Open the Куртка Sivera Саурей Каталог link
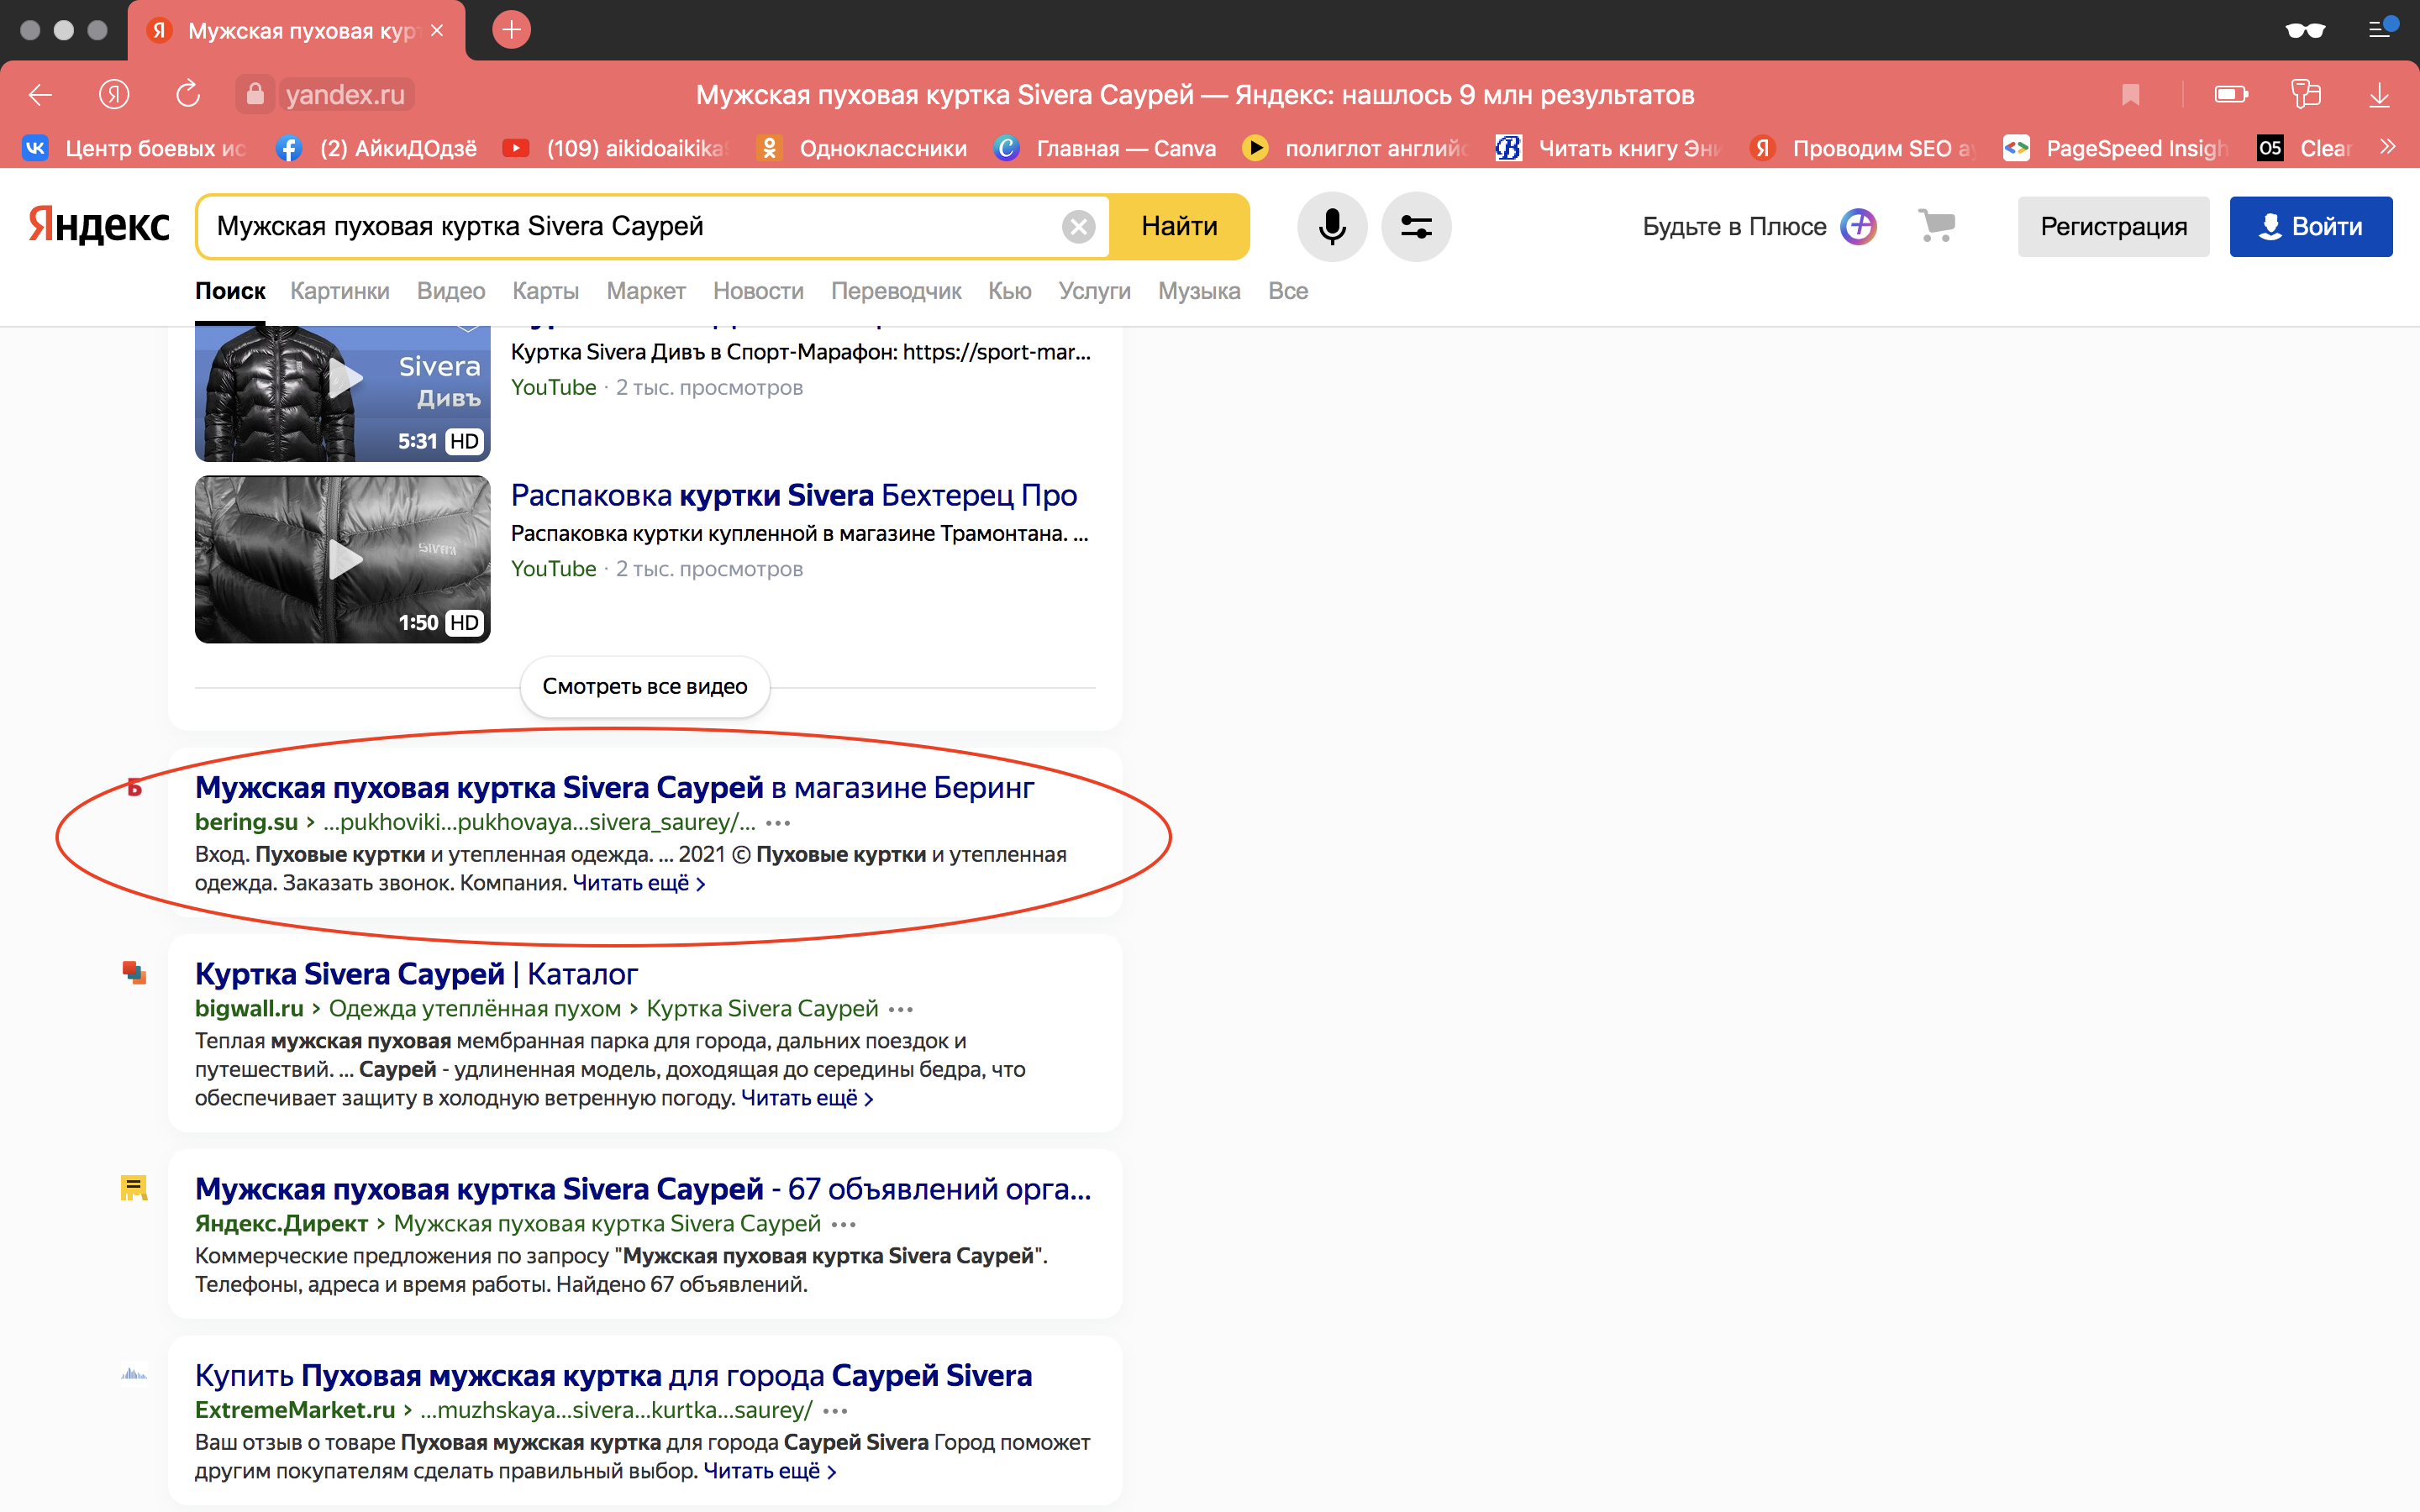Image resolution: width=2420 pixels, height=1512 pixels. pos(416,974)
